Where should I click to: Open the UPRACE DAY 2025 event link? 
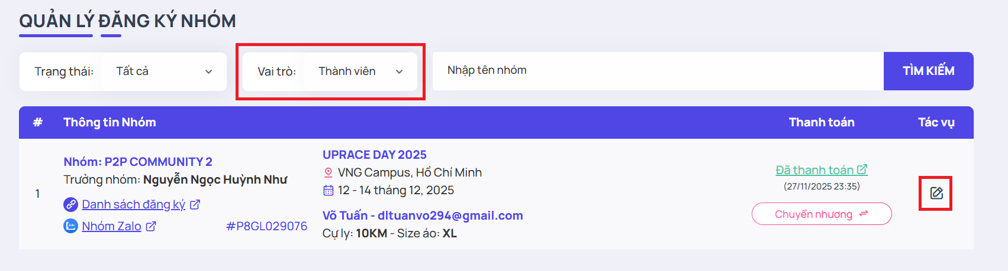pyautogui.click(x=374, y=155)
